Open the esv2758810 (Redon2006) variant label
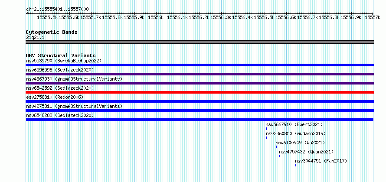Image resolution: width=386 pixels, height=182 pixels. pos(55,97)
